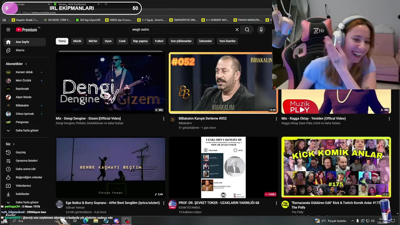The height and width of the screenshot is (225, 400).
Task: Play Kick Komik Anlar #175 thumbnail
Action: click(336, 167)
